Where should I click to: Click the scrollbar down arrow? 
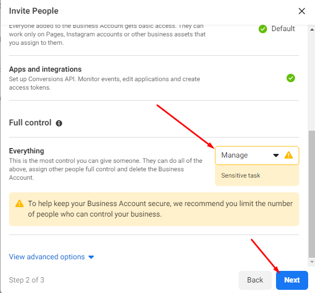[x=312, y=262]
